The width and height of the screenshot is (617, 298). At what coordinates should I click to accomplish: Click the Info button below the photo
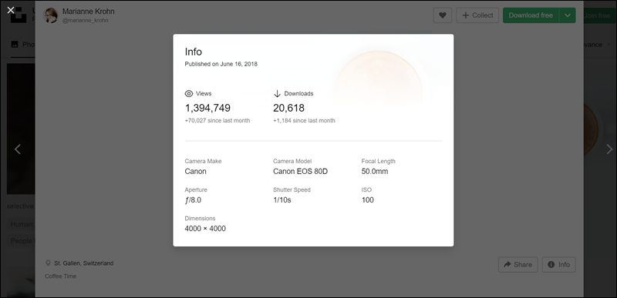coord(558,265)
